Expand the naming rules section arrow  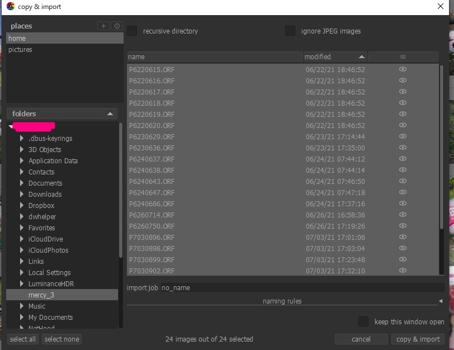(441, 301)
